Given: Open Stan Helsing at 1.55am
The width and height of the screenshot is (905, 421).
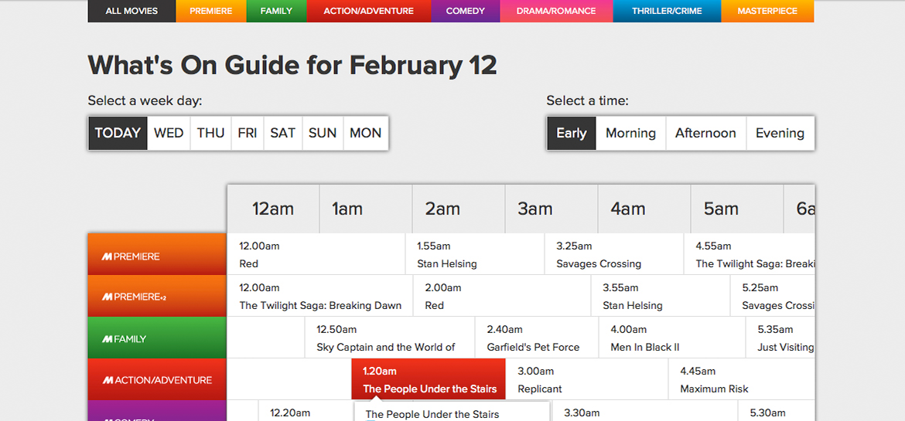Looking at the screenshot, I should (x=475, y=254).
